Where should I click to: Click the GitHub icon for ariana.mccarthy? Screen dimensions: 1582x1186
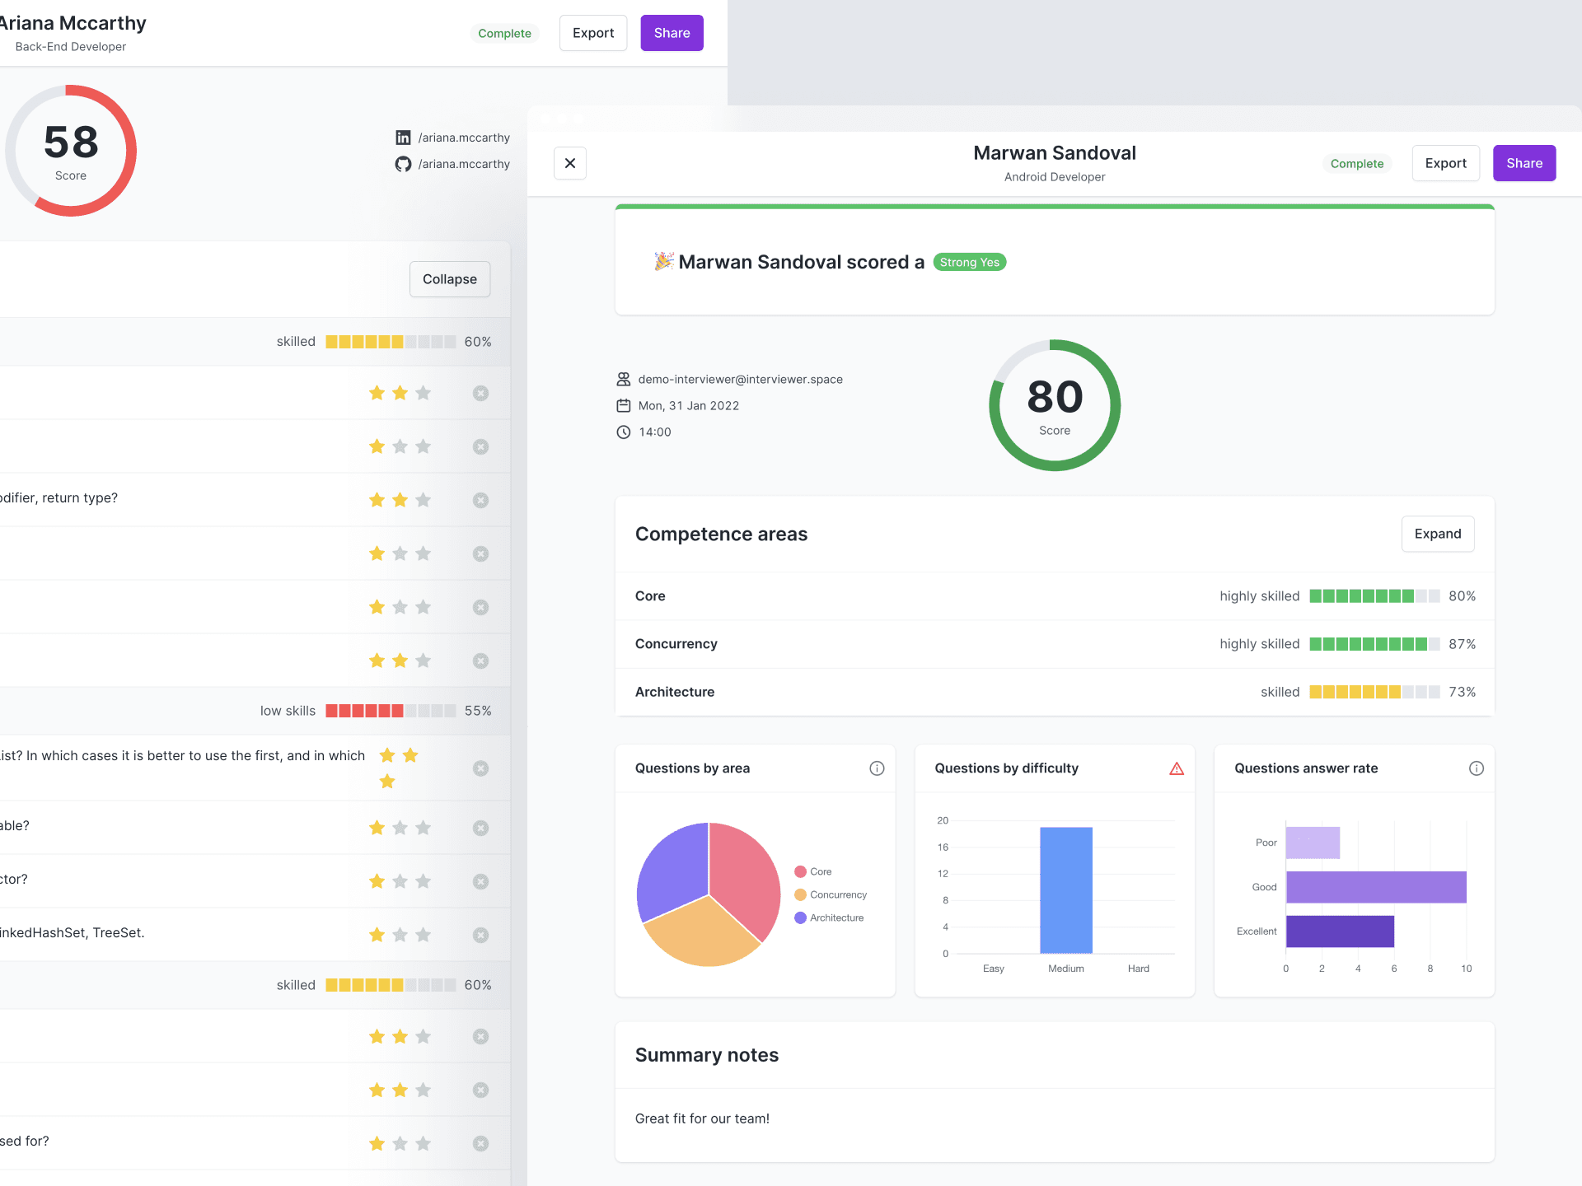pos(403,164)
